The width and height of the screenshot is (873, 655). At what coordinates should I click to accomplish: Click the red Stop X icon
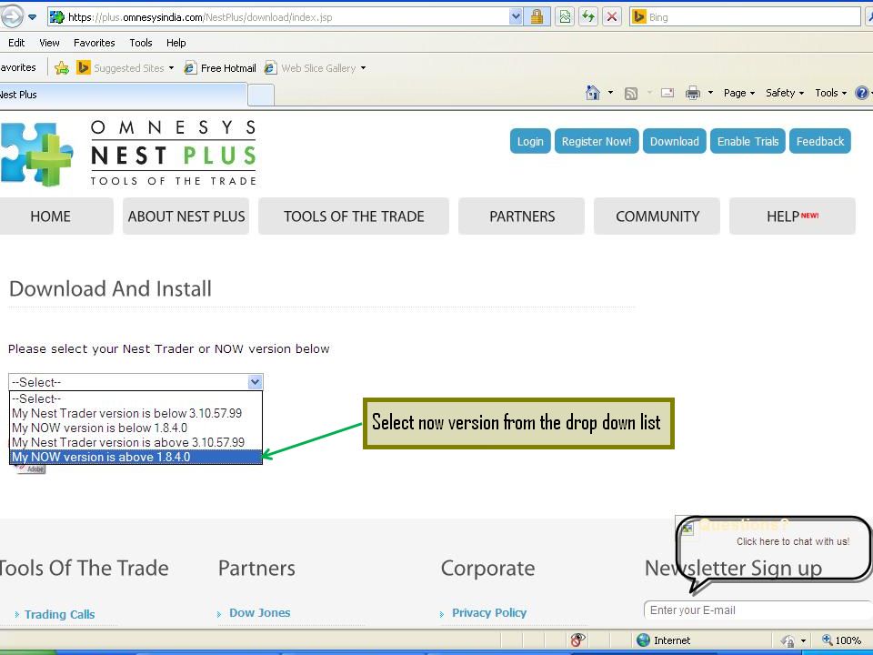click(612, 16)
